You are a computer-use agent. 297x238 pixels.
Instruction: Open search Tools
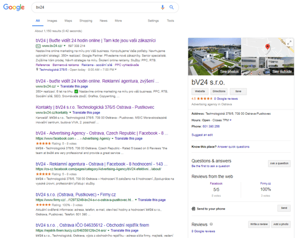(170, 21)
